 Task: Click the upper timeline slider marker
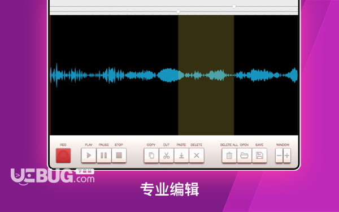coord(234,7)
